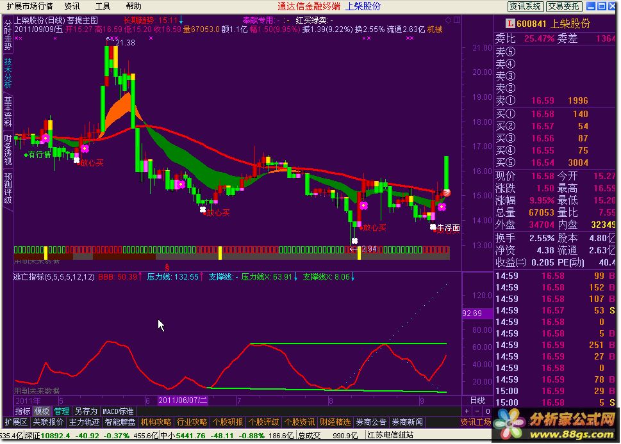Open the 行业攻略 tab
This screenshot has height=444, width=621.
(192, 422)
